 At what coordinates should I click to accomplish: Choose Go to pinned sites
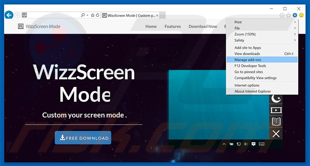[x=262, y=72]
